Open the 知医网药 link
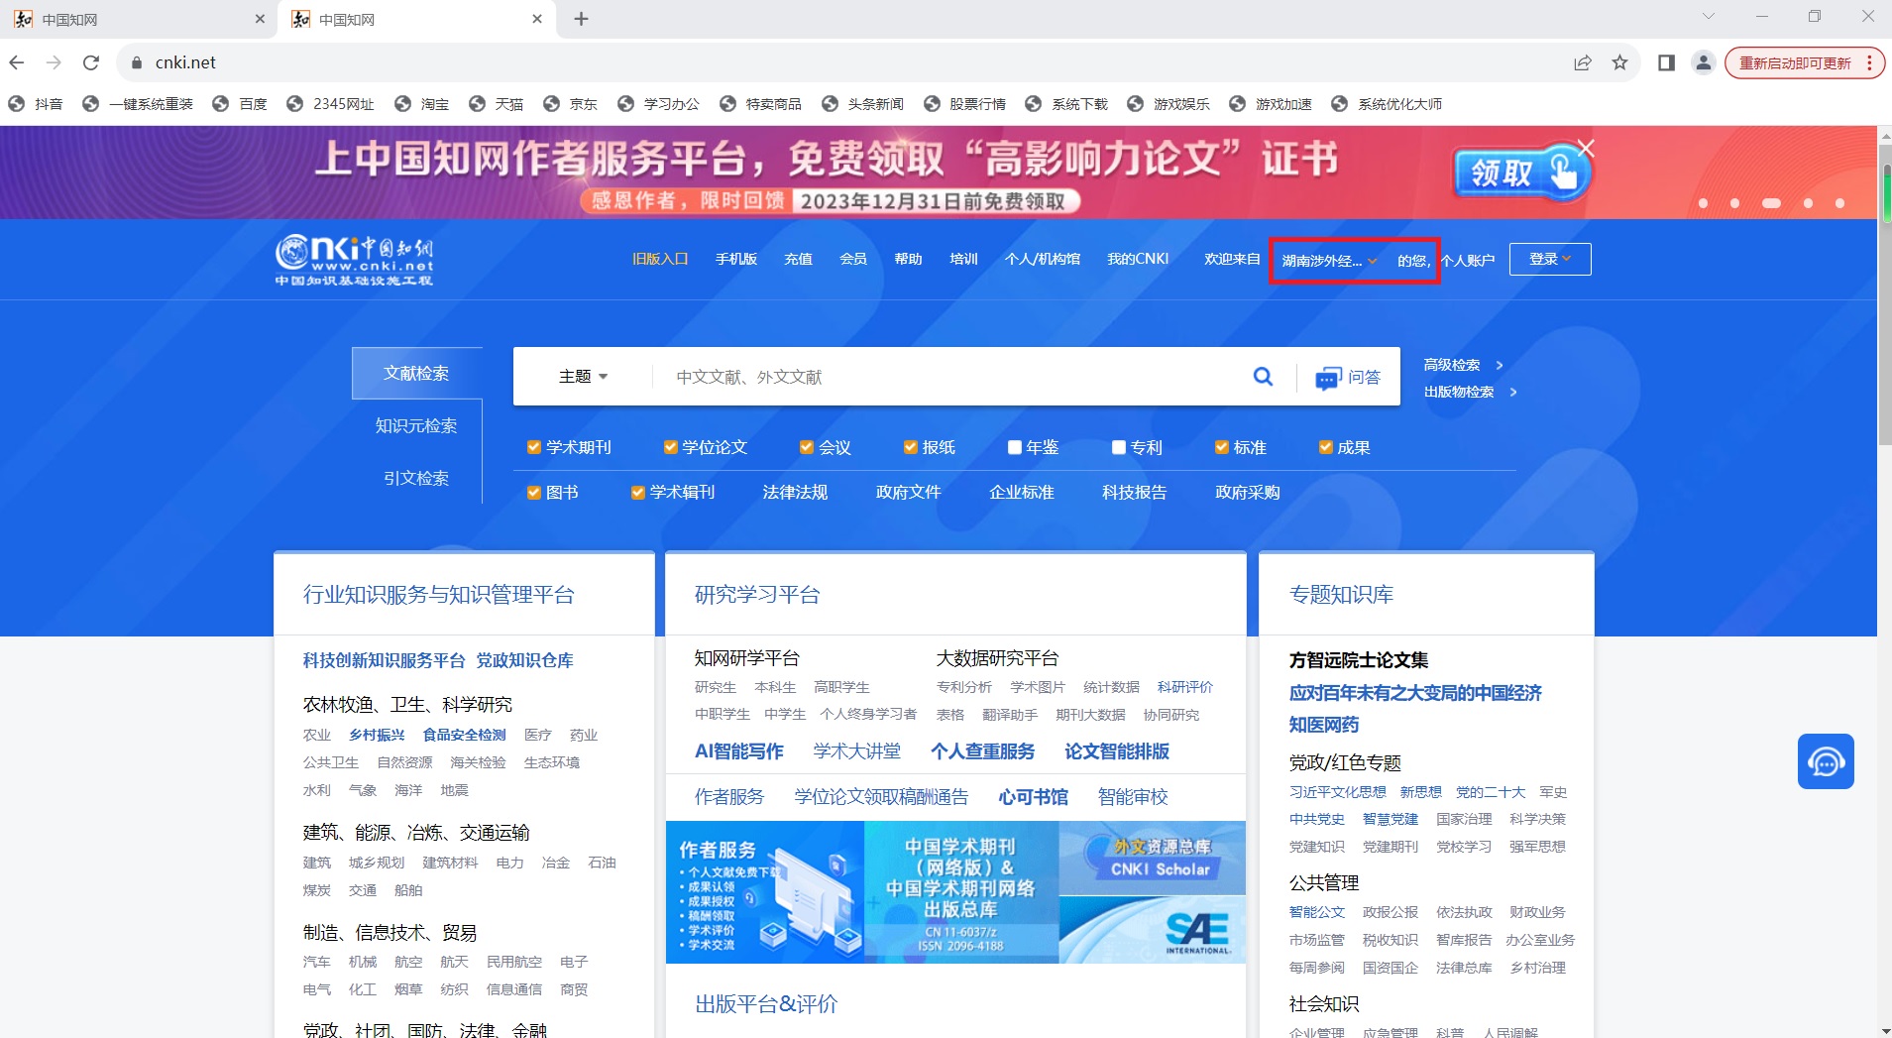Screen dimensions: 1892x1038 tap(1324, 725)
